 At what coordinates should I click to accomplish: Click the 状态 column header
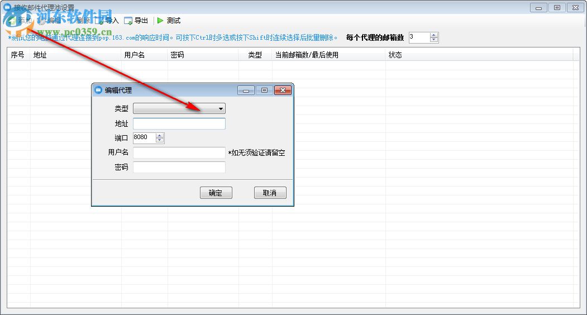click(479, 55)
